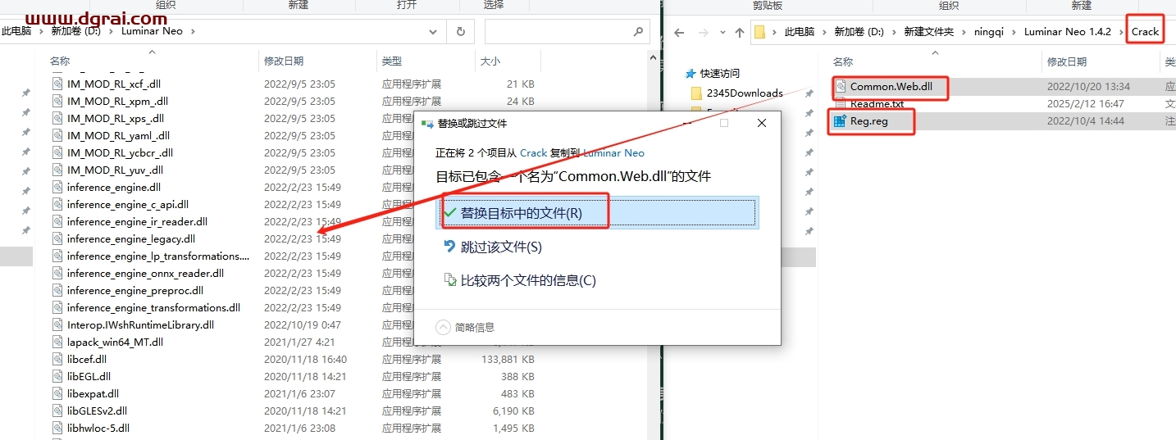The image size is (1176, 440).
Task: Click Luminar Neo 1.4.2 in right address bar
Action: click(x=1068, y=32)
